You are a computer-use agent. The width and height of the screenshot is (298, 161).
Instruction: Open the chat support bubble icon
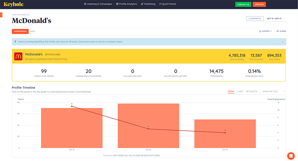[291, 156]
